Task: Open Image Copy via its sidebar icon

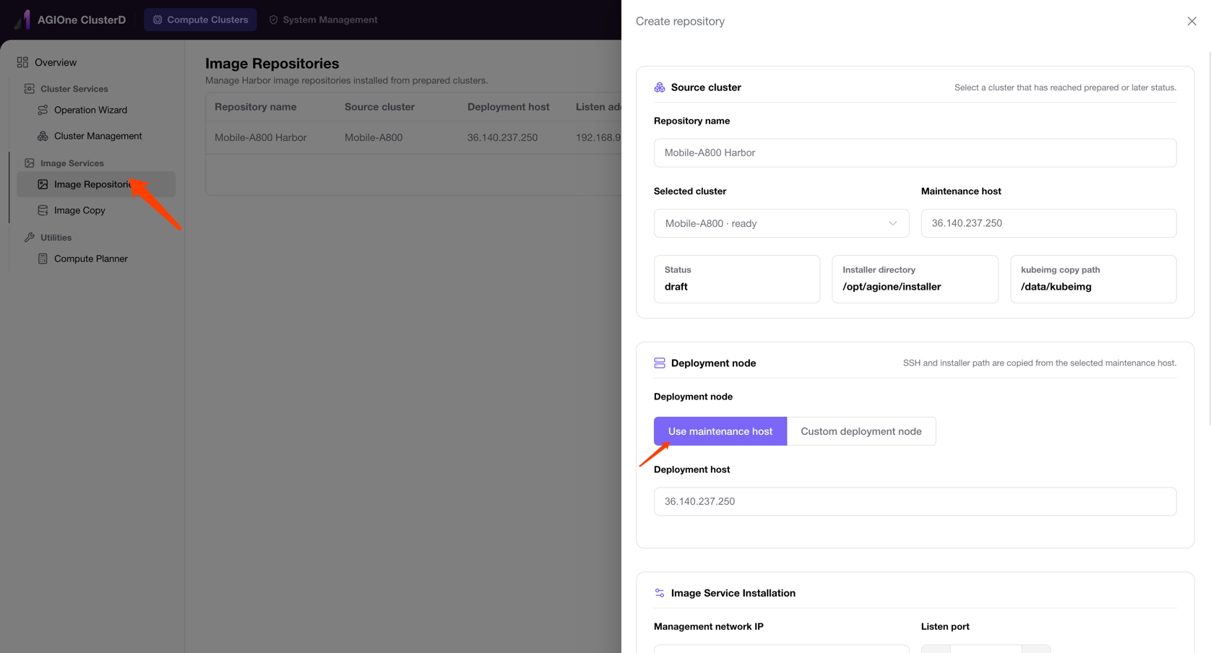Action: (x=43, y=210)
